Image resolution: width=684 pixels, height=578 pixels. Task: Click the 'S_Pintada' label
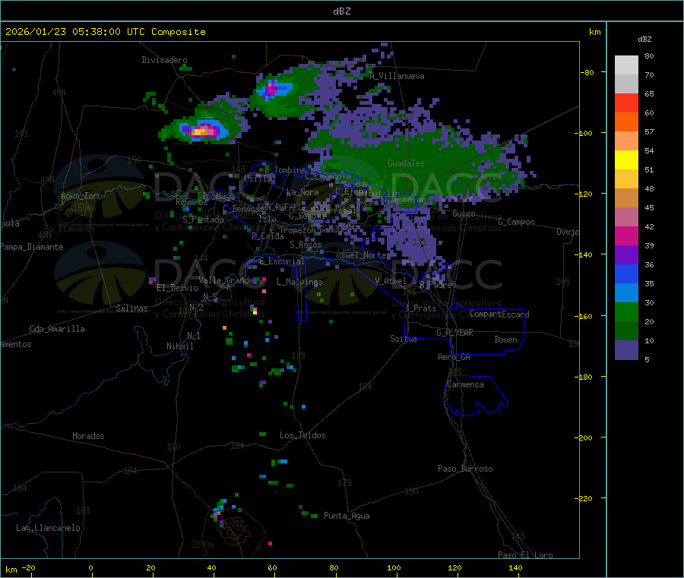pos(203,220)
